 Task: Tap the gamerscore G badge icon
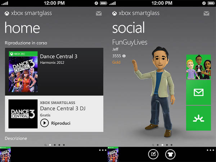(124, 56)
